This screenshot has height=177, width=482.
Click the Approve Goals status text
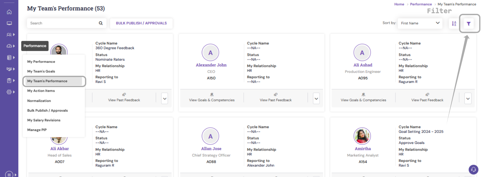(x=411, y=143)
